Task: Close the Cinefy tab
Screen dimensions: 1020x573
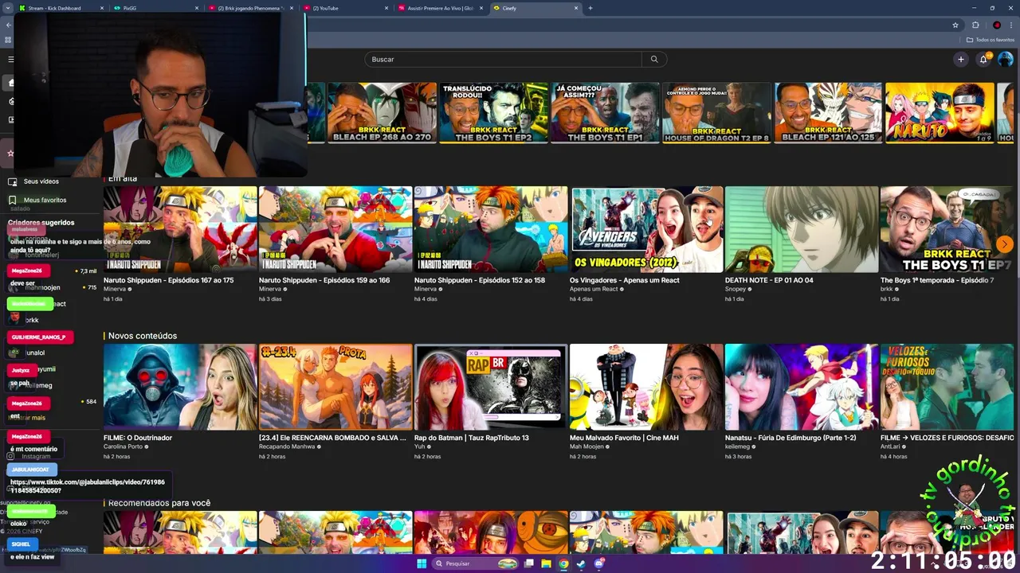Action: [576, 8]
